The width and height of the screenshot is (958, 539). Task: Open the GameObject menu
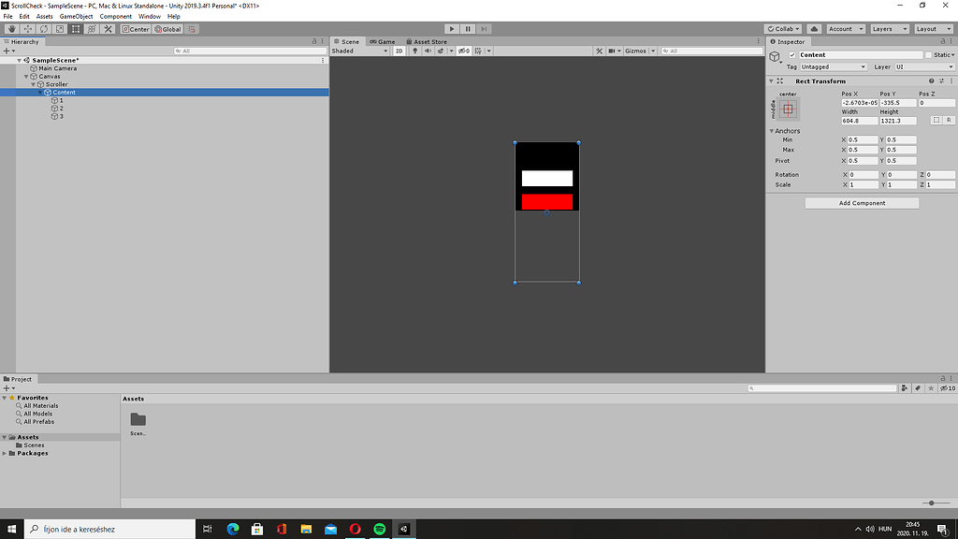(x=75, y=15)
